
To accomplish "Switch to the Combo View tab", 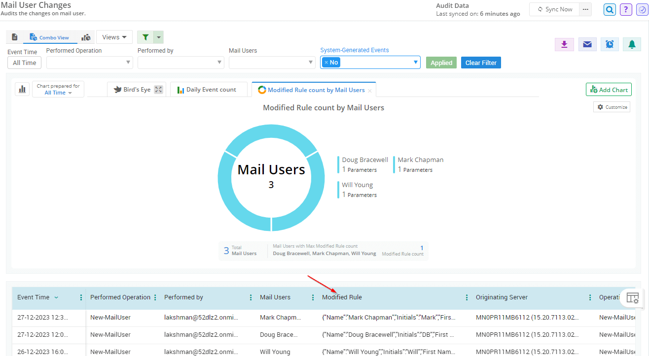I will 50,37.
